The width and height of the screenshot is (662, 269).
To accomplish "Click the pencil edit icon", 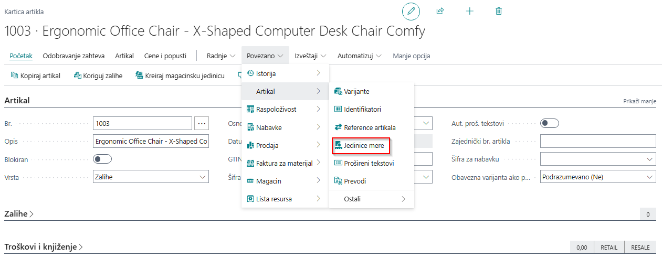I will click(x=411, y=11).
